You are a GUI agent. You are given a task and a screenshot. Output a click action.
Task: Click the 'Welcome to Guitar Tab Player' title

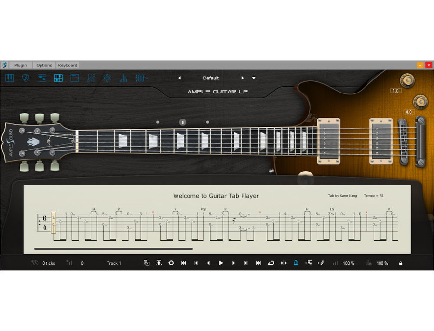coord(216,196)
